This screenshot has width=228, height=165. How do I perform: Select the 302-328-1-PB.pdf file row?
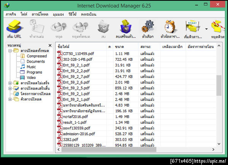point(136,59)
